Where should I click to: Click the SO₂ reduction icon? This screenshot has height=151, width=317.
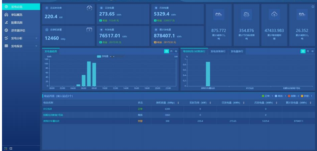301,15
